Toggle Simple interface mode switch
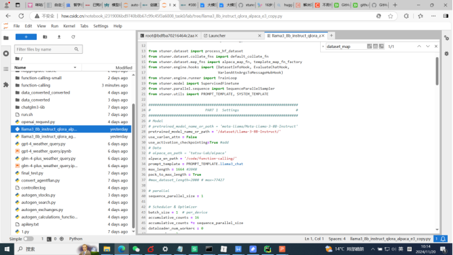The width and height of the screenshot is (453, 255). 28,239
